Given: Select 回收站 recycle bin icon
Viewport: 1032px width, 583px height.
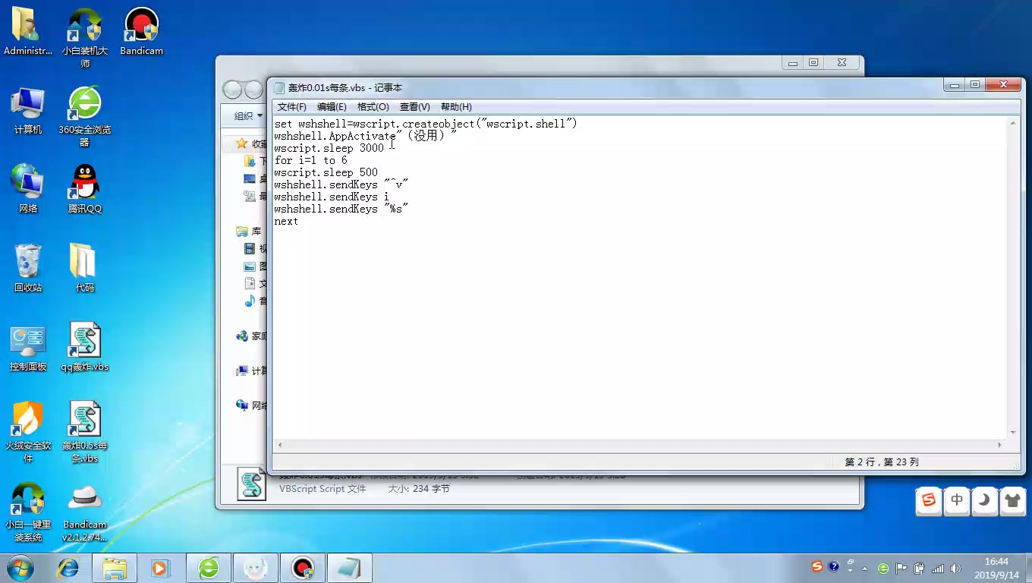Looking at the screenshot, I should tap(28, 269).
